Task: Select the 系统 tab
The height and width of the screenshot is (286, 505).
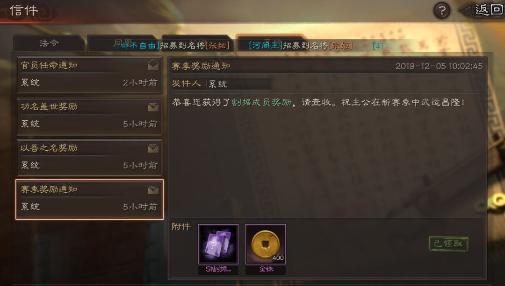Action: pos(272,43)
